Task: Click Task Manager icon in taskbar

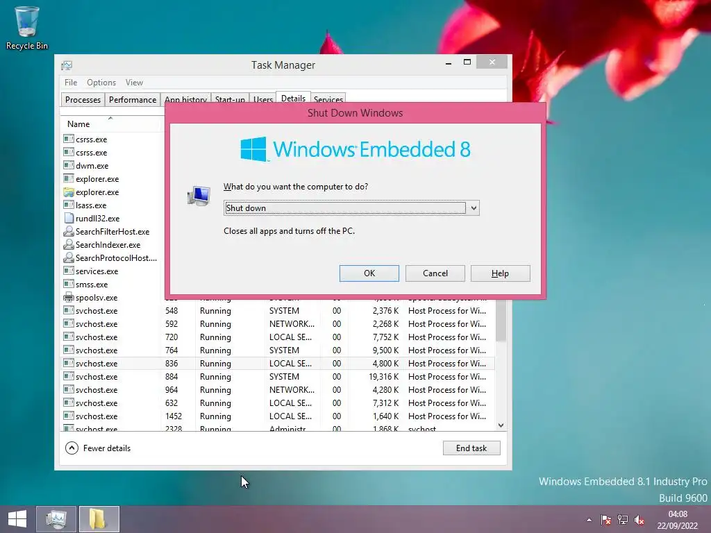Action: [56, 519]
